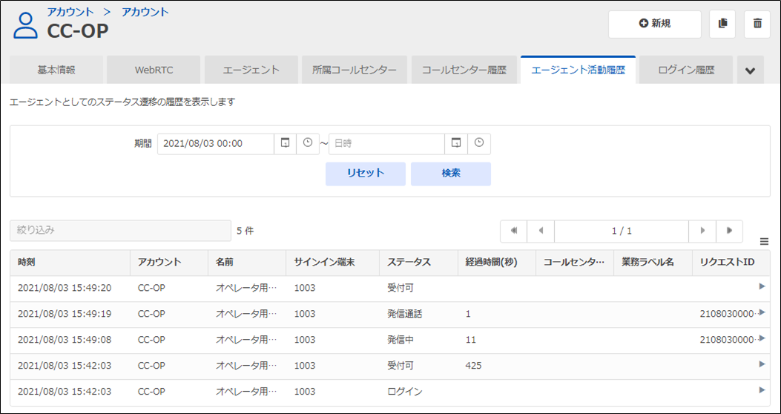Screen dimensions: 781x414
Task: Open calendar picker for end date
Action: pos(455,144)
